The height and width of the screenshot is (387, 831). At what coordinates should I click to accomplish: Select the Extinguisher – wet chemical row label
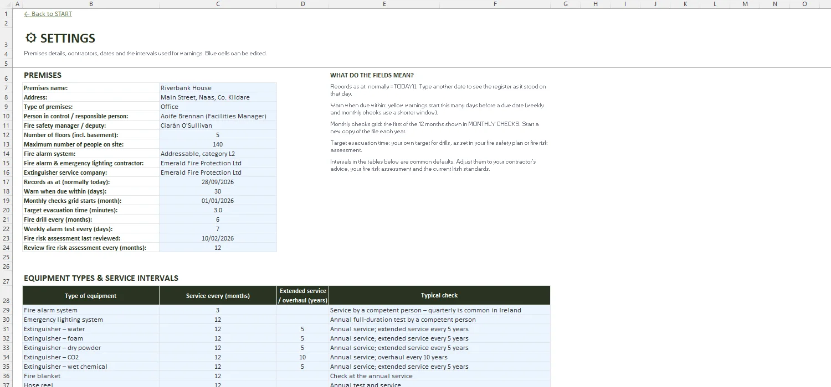click(x=91, y=367)
